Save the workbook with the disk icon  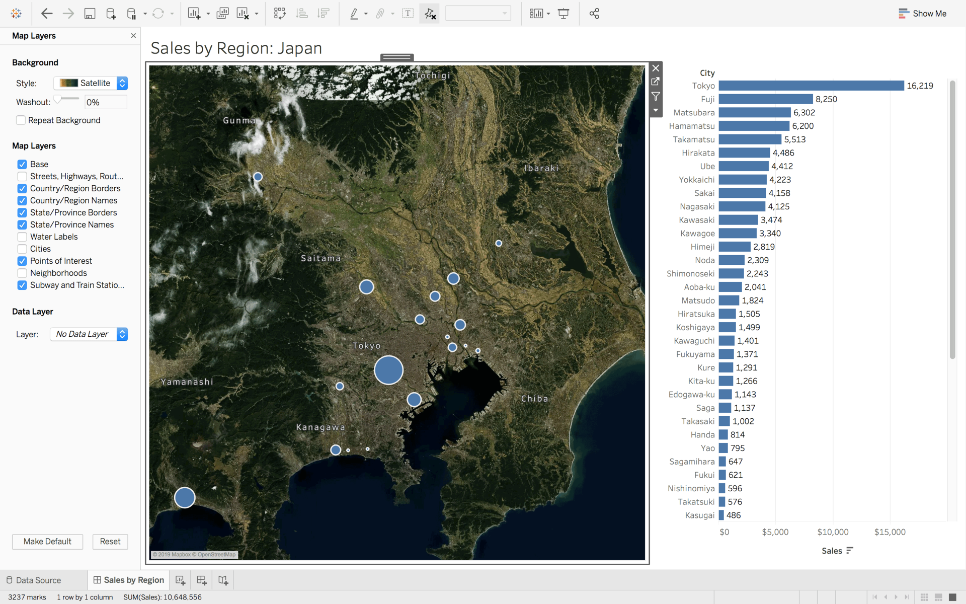(x=90, y=14)
